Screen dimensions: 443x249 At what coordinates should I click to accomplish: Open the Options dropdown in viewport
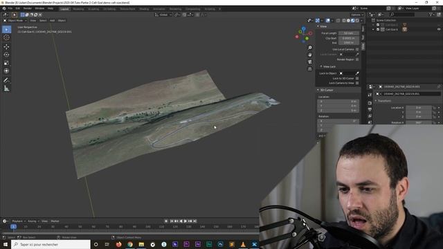pyautogui.click(x=357, y=15)
